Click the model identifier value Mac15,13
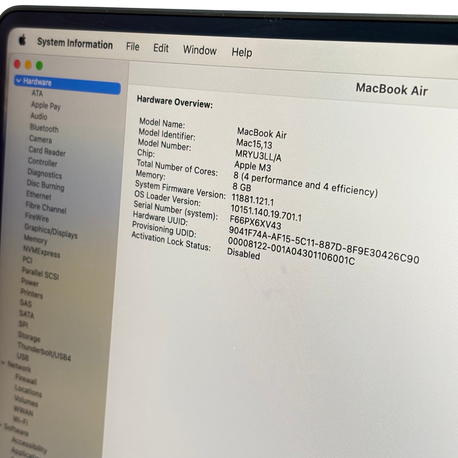This screenshot has width=458, height=458. (254, 144)
